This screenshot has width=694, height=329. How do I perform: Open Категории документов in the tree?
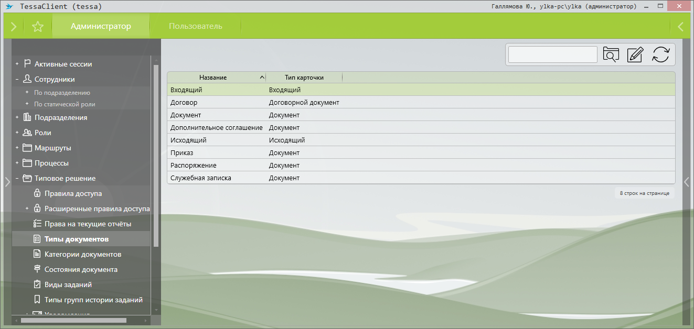83,254
